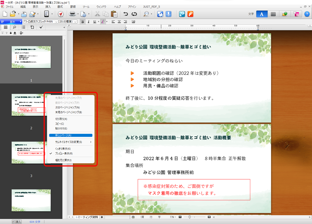Open the 挿入 menu in the menu bar

pos(48,7)
